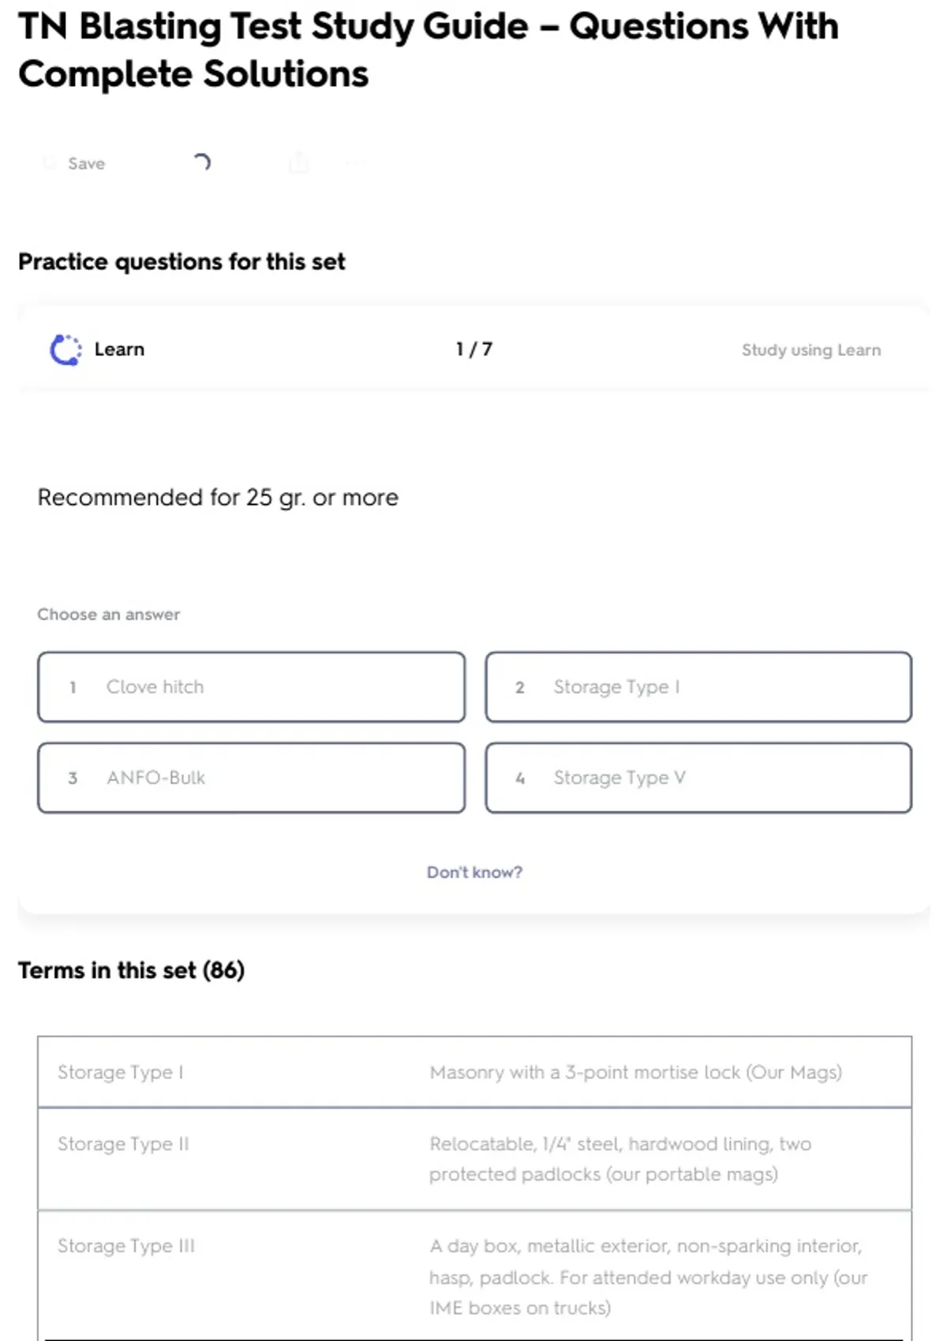Open the three-dot more options menu

pyautogui.click(x=354, y=163)
